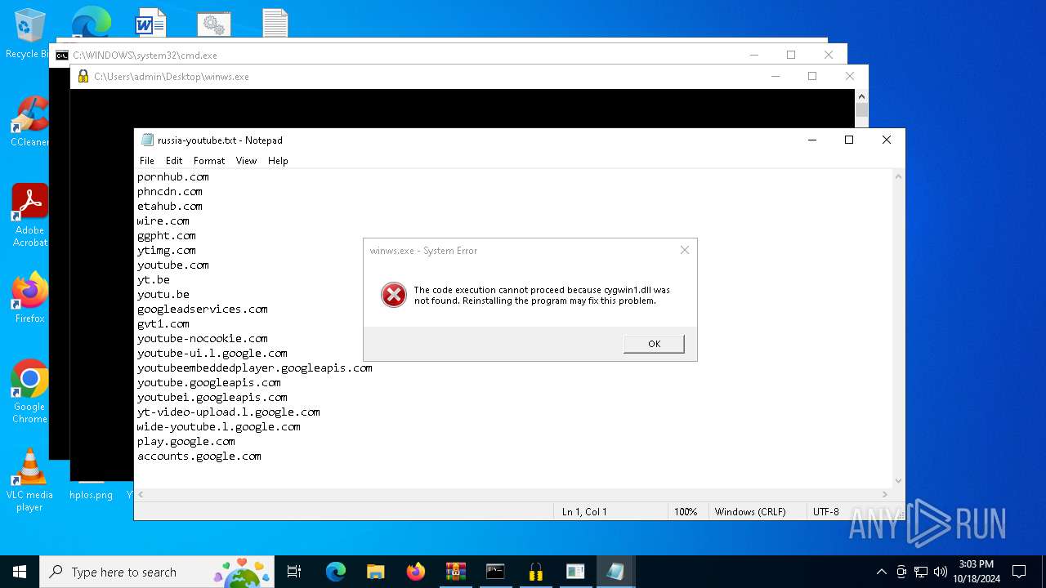
Task: Maximize the cmd.exe window
Action: (x=791, y=55)
